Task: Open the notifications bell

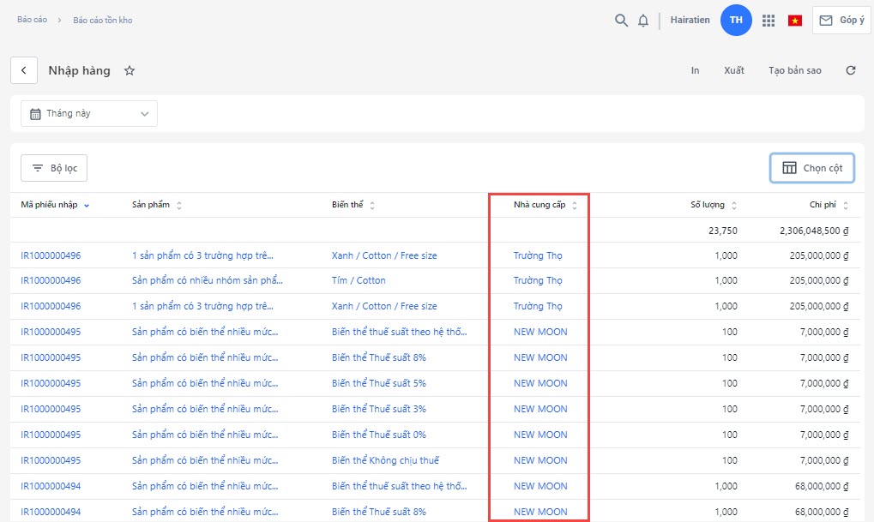Action: point(643,21)
